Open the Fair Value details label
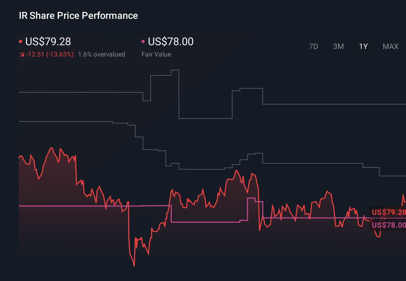Image resolution: width=406 pixels, height=281 pixels. (x=156, y=54)
